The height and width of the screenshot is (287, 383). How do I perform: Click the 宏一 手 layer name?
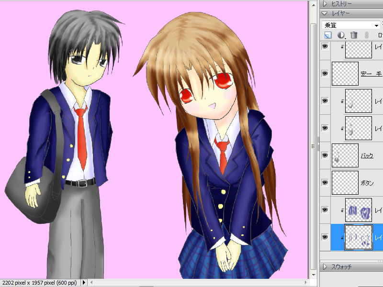[x=372, y=74]
